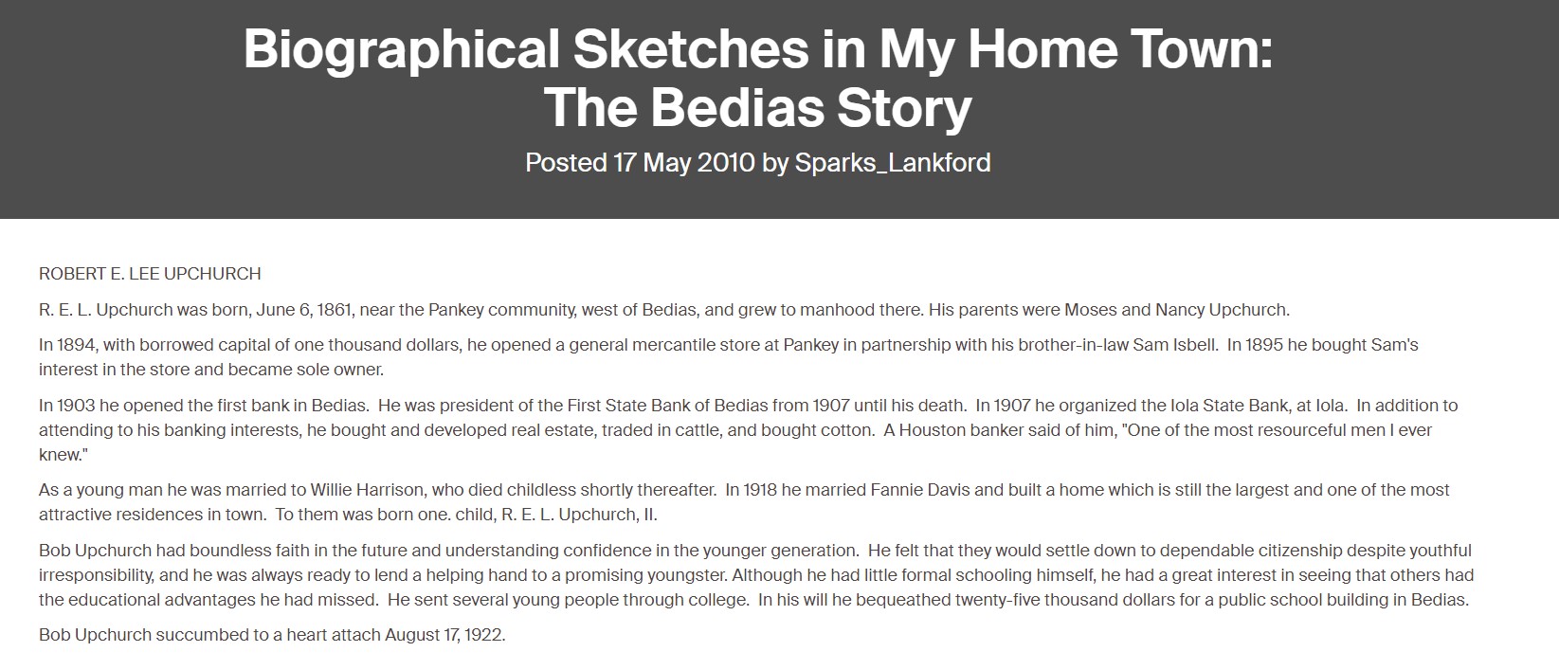Click the sentence "In 1903 he opened the first bank in Bedias."
This screenshot has height=670, width=1559.
pyautogui.click(x=204, y=406)
